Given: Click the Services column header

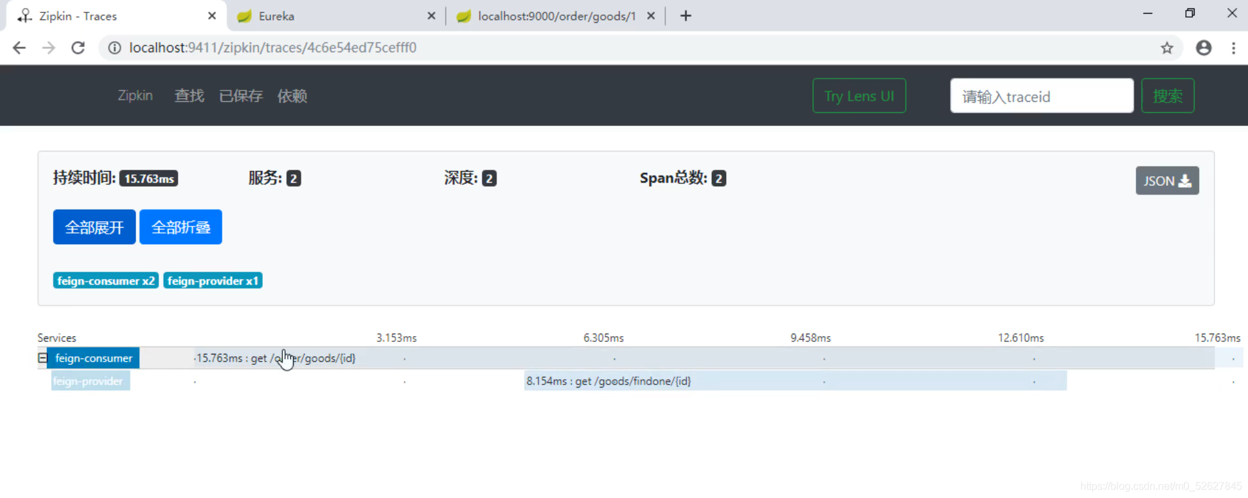Looking at the screenshot, I should coord(57,337).
